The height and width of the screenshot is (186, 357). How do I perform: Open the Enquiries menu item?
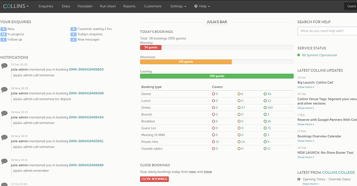46,6
